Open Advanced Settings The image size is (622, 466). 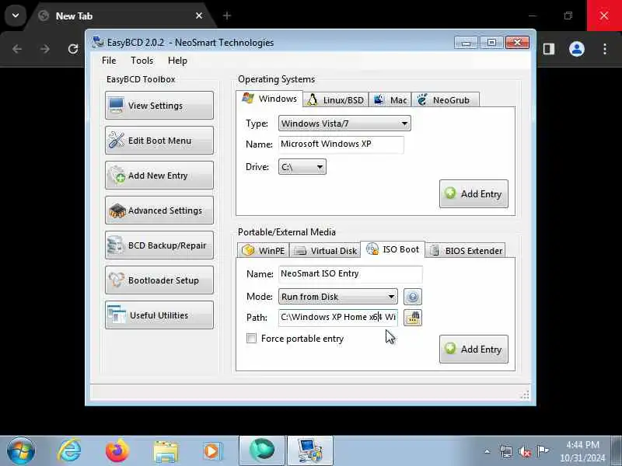[x=159, y=210]
